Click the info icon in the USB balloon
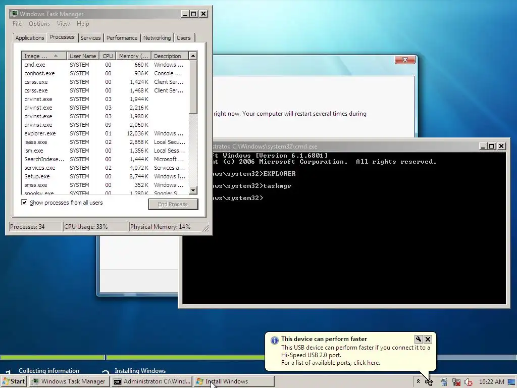Screen dimensions: 517x388 274,340
